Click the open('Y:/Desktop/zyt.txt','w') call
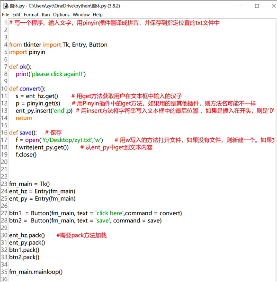The image size is (277, 282). pos(64,140)
